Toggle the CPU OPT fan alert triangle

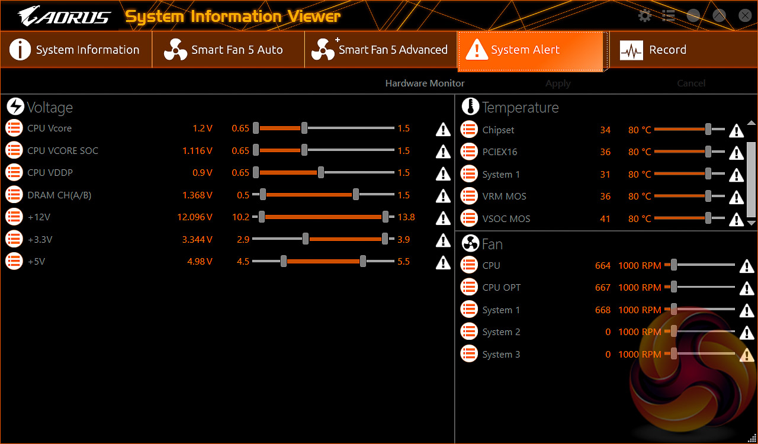pyautogui.click(x=747, y=288)
